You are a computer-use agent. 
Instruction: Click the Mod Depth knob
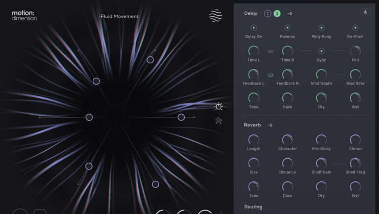(321, 75)
